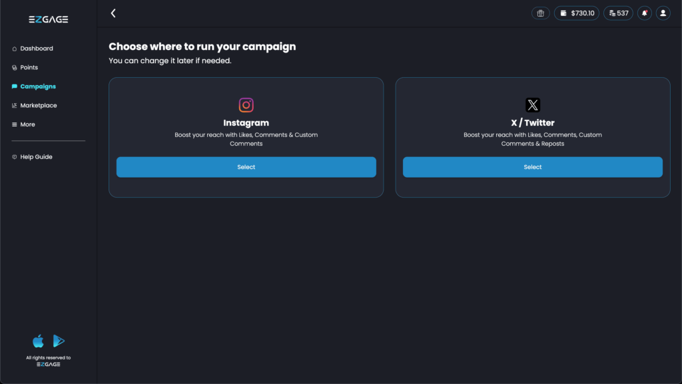Click the back arrow in header
The image size is (682, 384).
113,13
